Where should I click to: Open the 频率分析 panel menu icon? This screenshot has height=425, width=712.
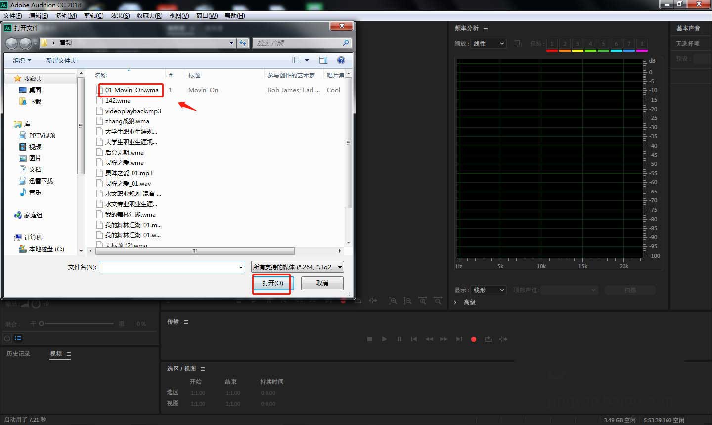tap(486, 28)
